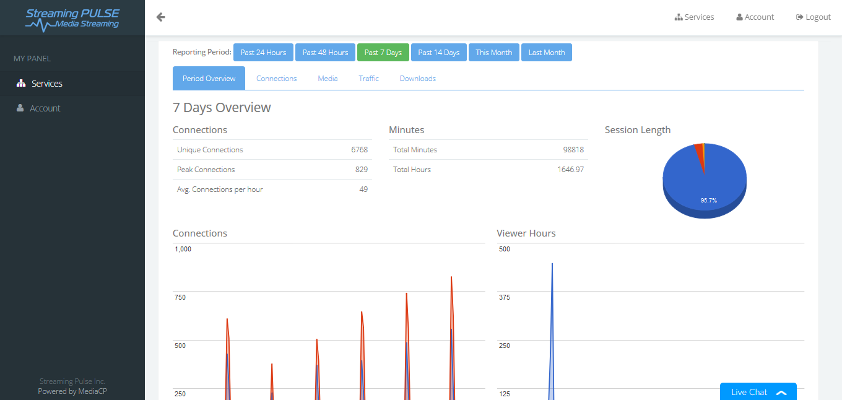Open the Period Overview tab

[209, 79]
